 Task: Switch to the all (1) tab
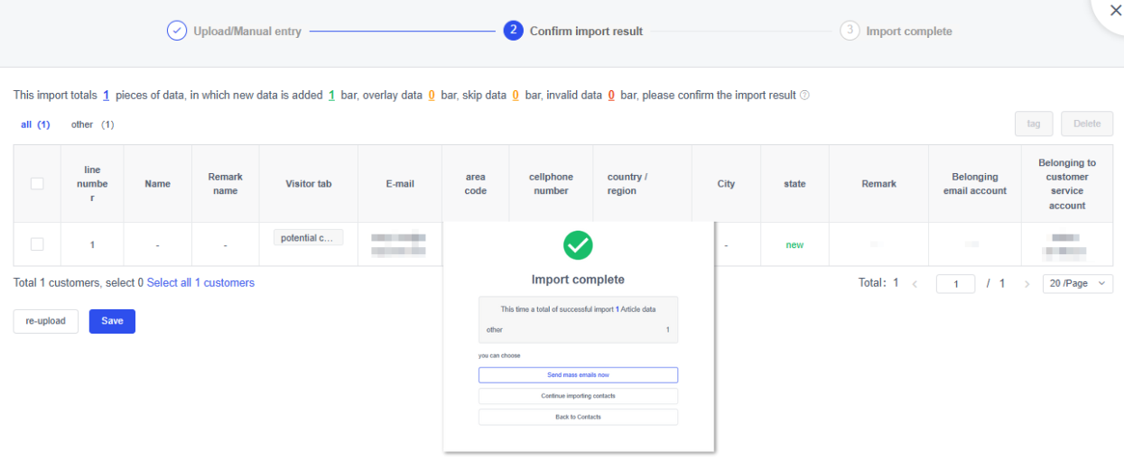pyautogui.click(x=35, y=124)
